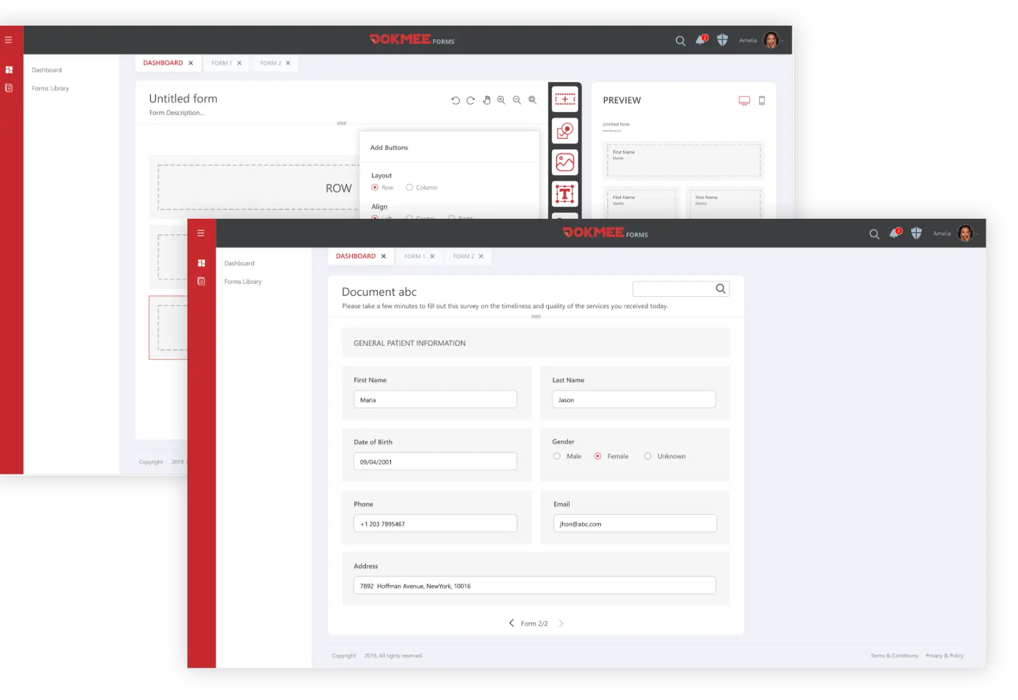Viewport: 1018px width, 700px height.
Task: Close the FORM 2 tab in the back window
Action: click(x=288, y=63)
